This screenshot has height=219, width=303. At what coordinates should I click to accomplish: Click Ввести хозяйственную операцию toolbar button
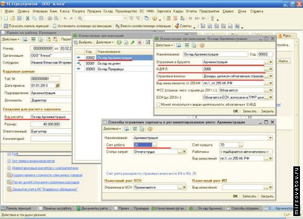143,26
